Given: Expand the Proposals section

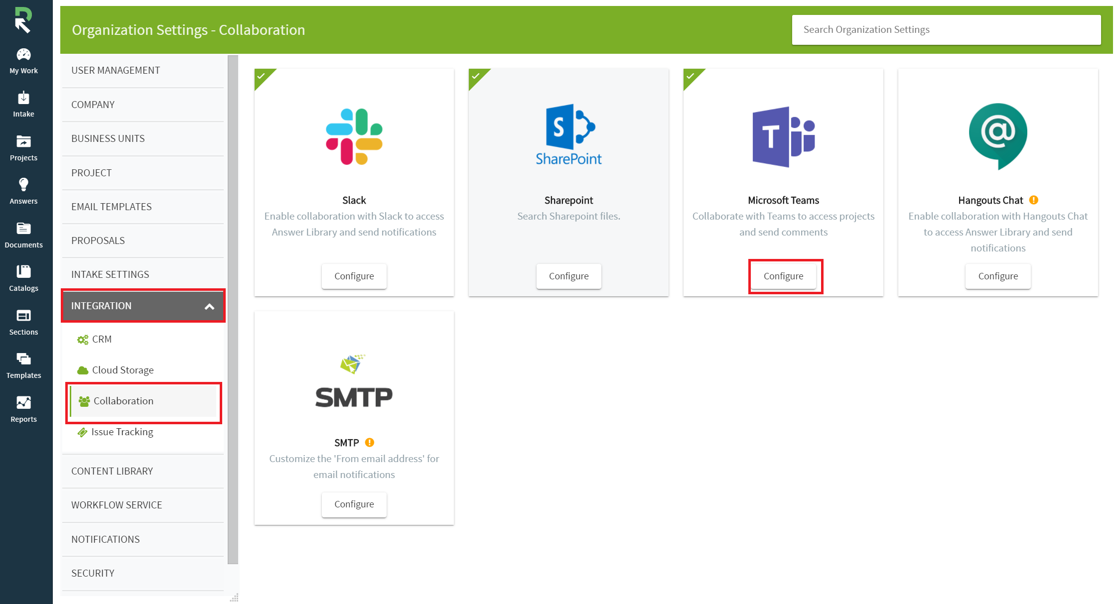Looking at the screenshot, I should [x=142, y=241].
